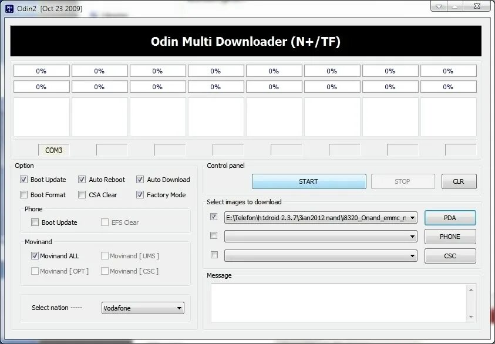Enable the CSA Clear option
This screenshot has width=495, height=344.
point(82,194)
